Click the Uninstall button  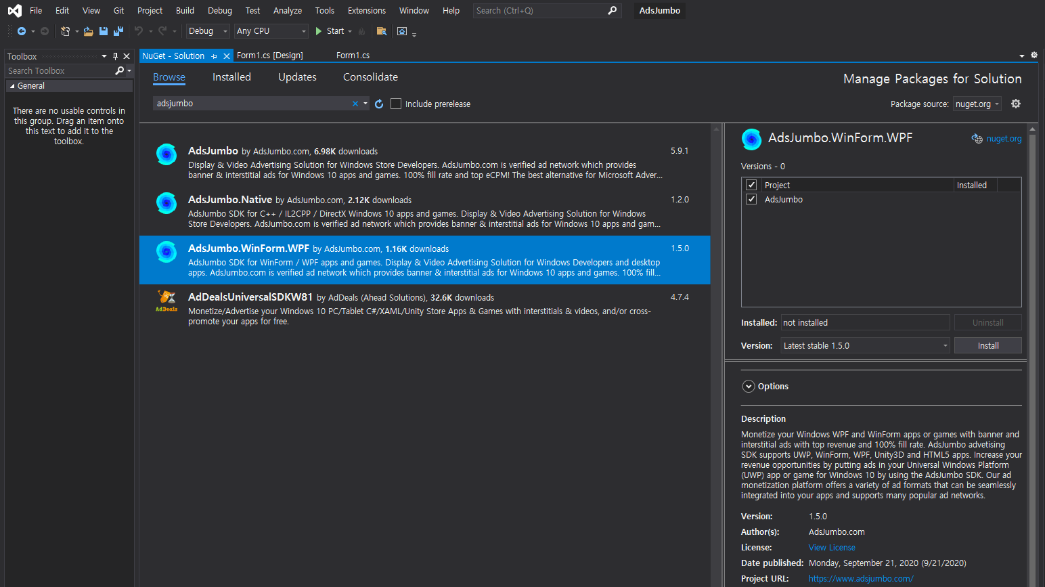coord(988,322)
